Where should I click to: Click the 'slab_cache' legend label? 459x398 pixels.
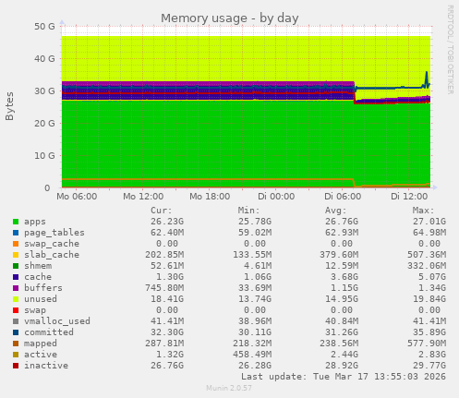tap(52, 255)
